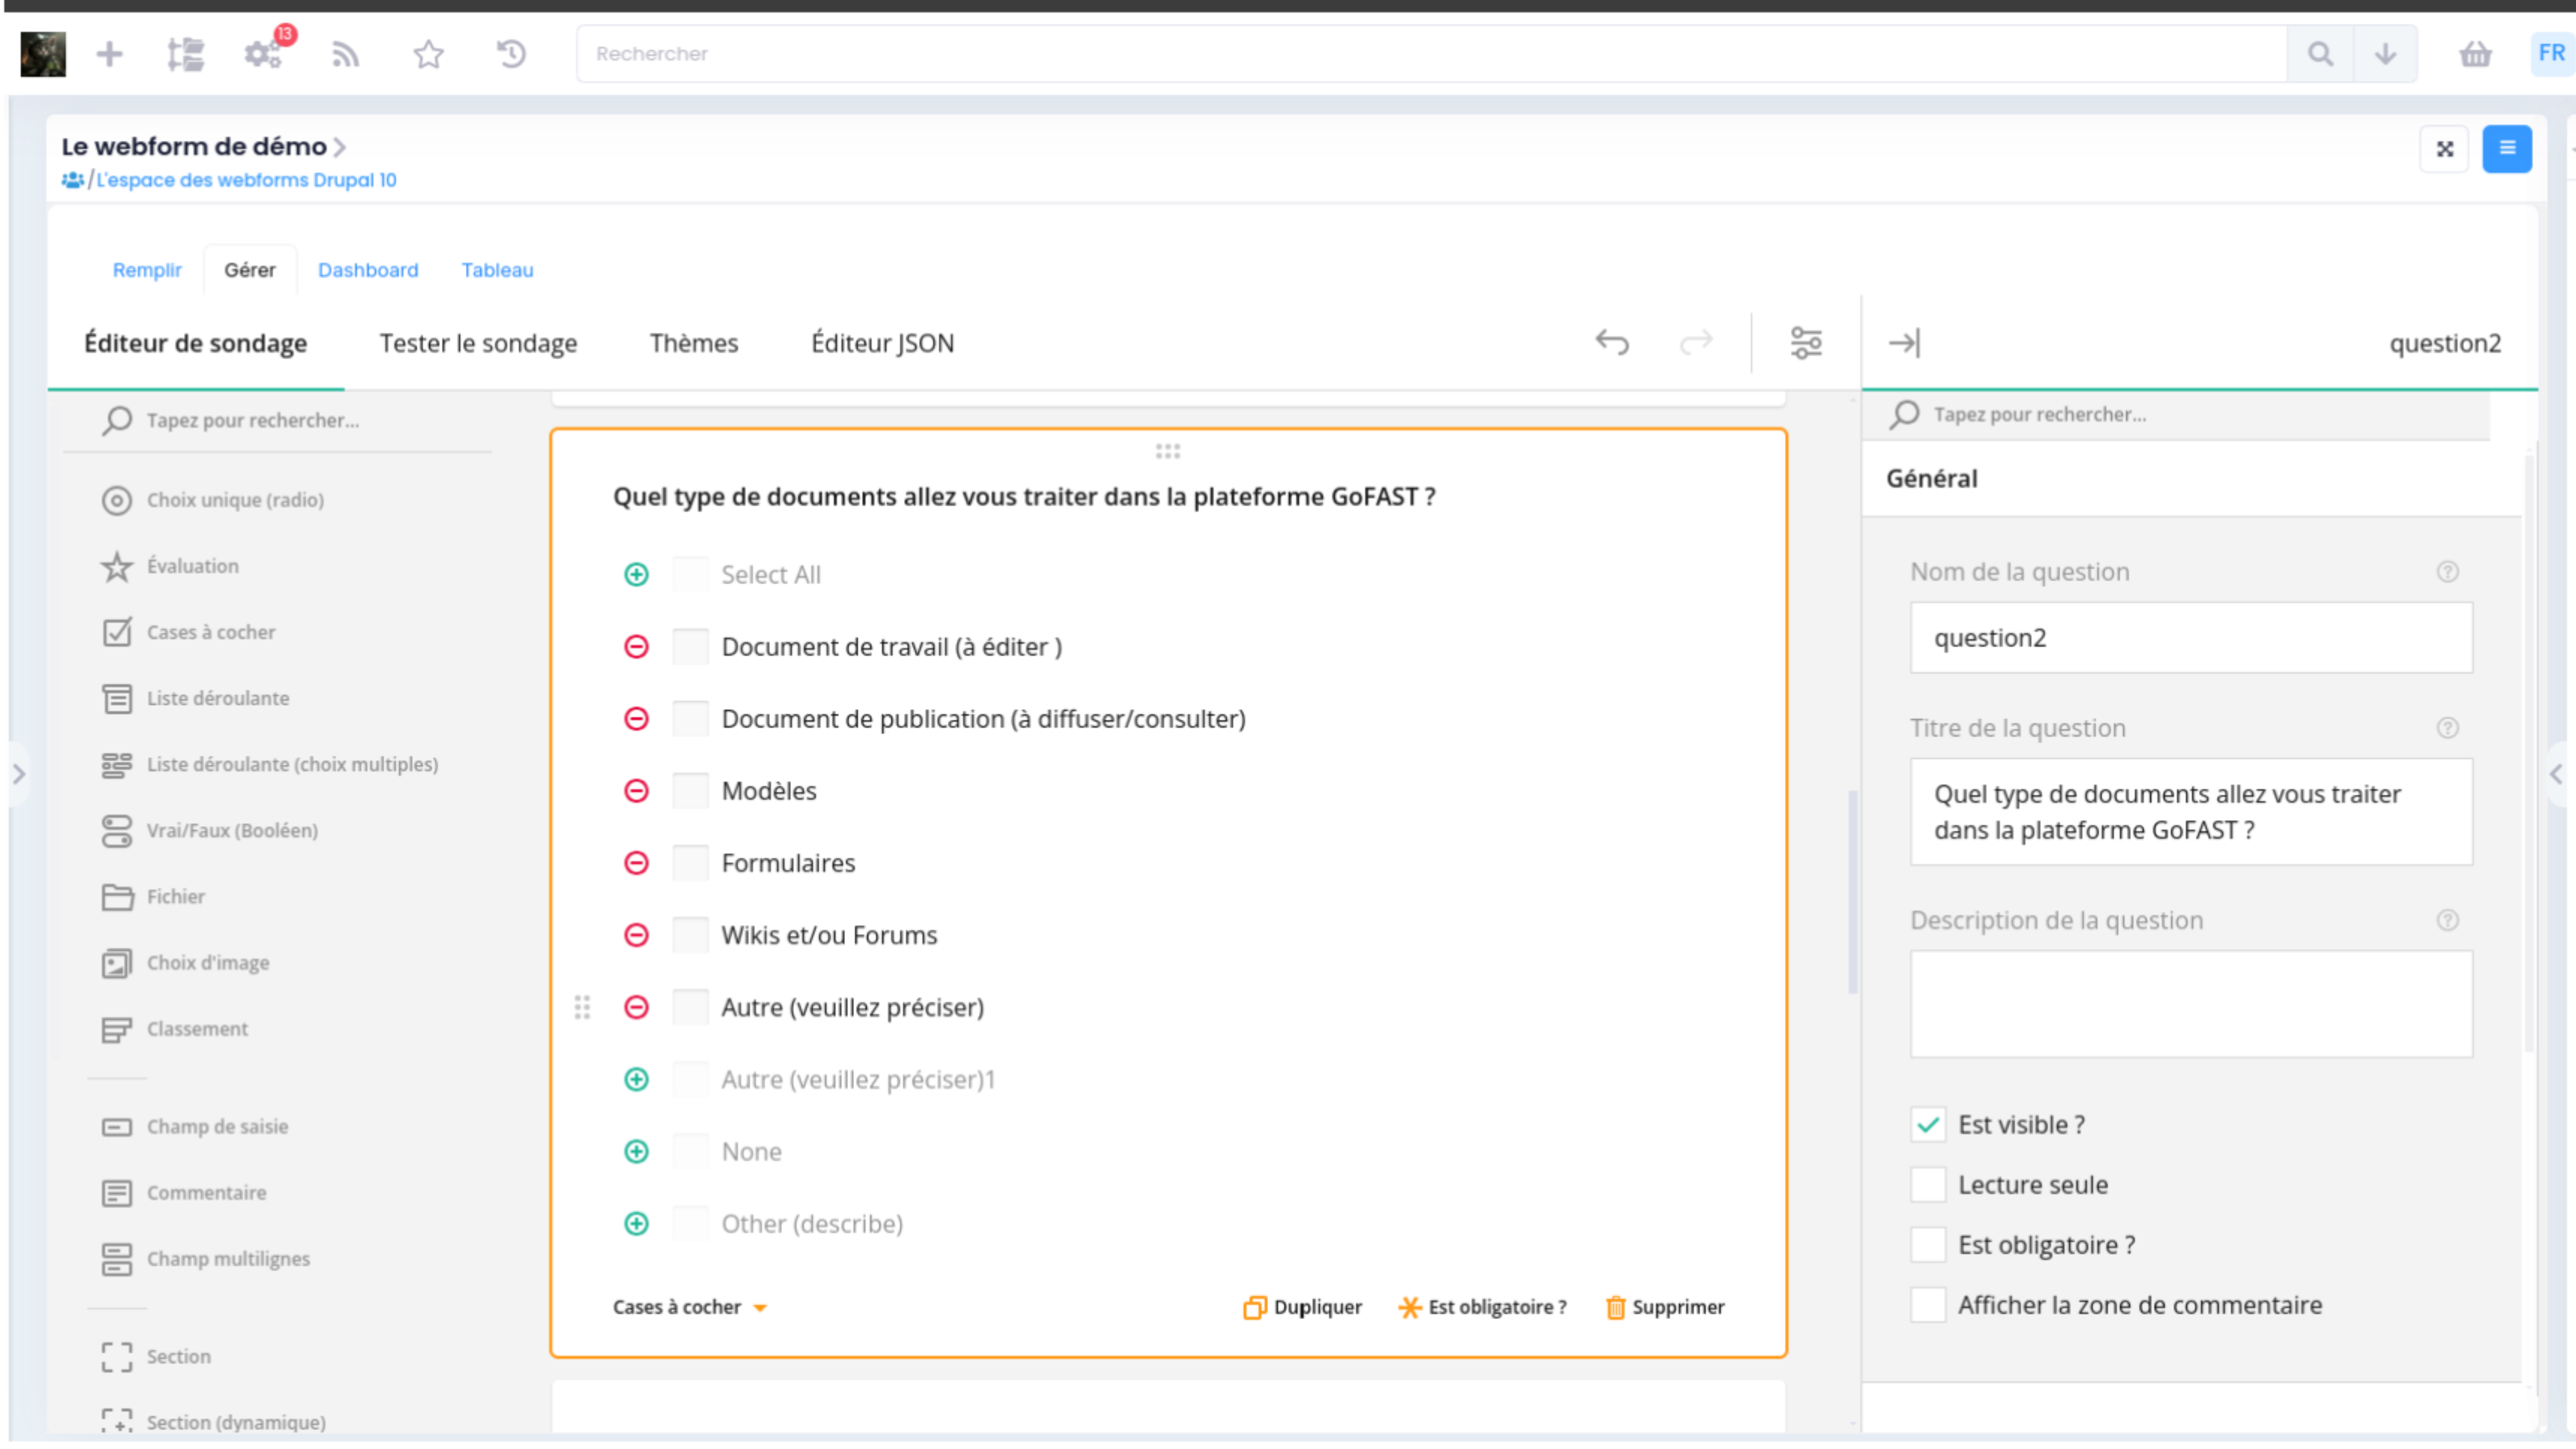Screen dimensions: 2576x1449
Task: Click the Nom de la question field
Action: pyautogui.click(x=2190, y=638)
